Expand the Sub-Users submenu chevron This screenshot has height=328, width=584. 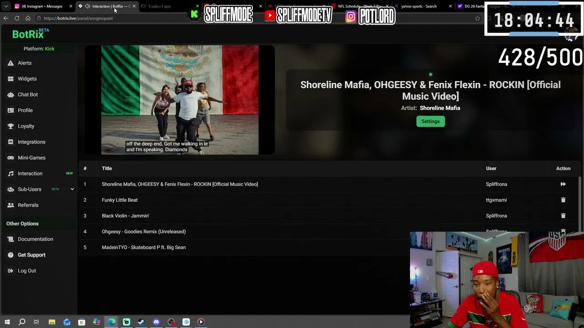[72, 189]
